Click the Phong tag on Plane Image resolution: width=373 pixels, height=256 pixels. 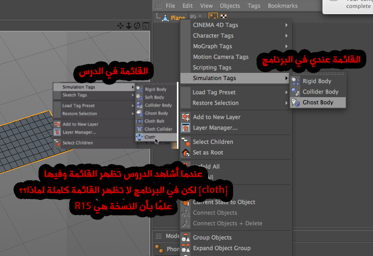pos(213,16)
